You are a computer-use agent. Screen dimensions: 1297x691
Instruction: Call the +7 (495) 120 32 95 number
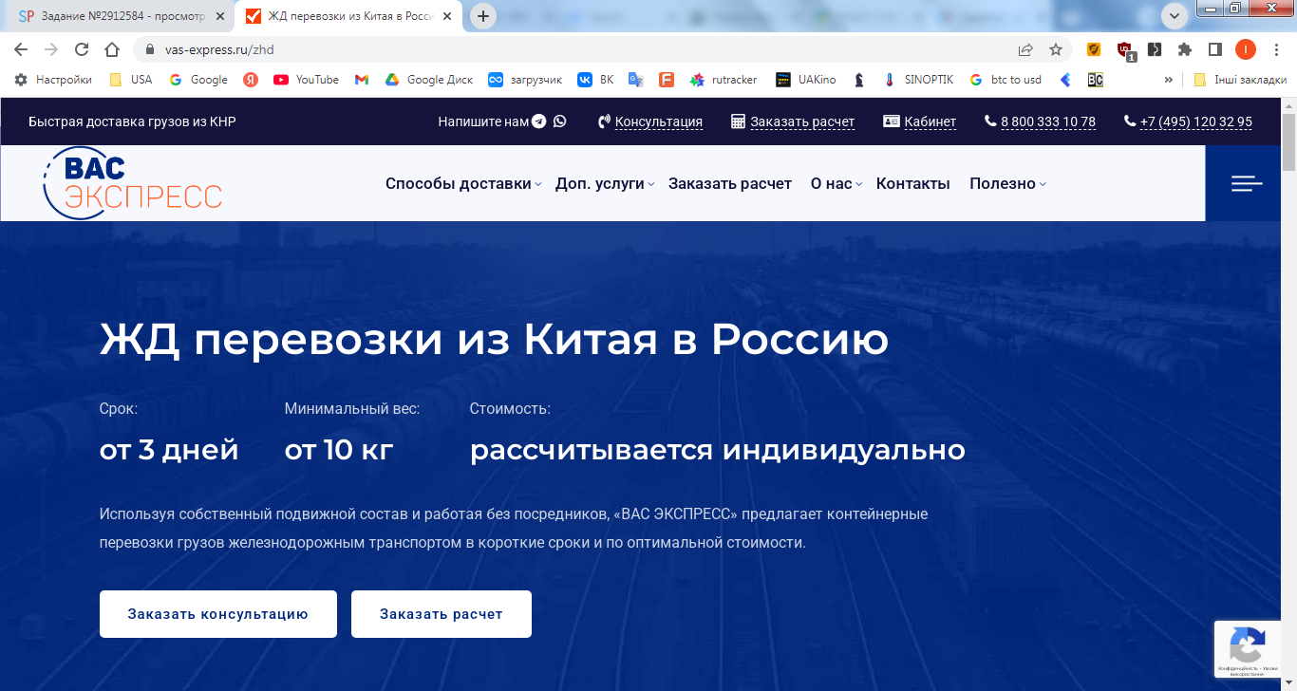coord(1188,121)
